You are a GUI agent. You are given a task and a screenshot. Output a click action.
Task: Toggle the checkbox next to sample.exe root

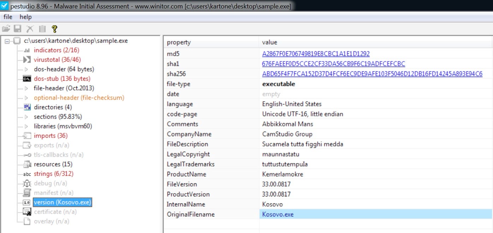[x=17, y=41]
